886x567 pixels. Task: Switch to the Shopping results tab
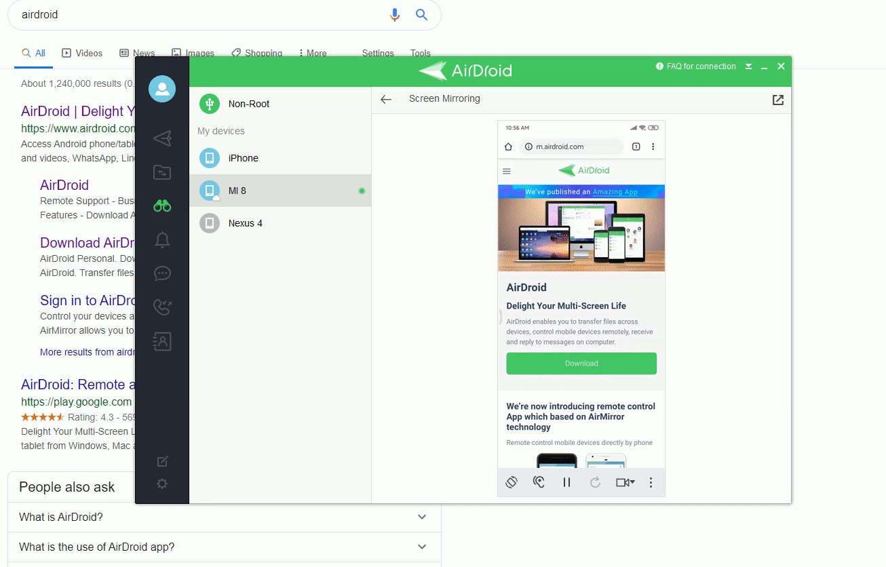[256, 53]
